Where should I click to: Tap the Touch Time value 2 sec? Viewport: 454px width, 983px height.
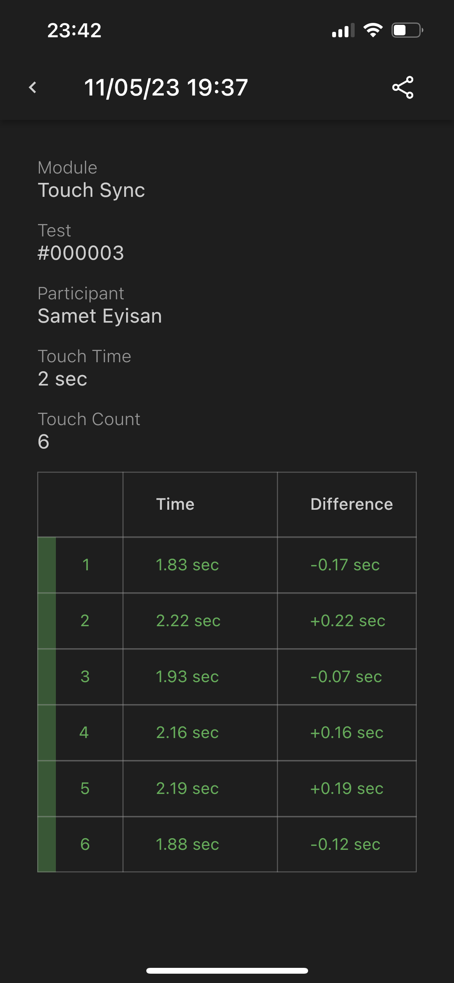[62, 379]
